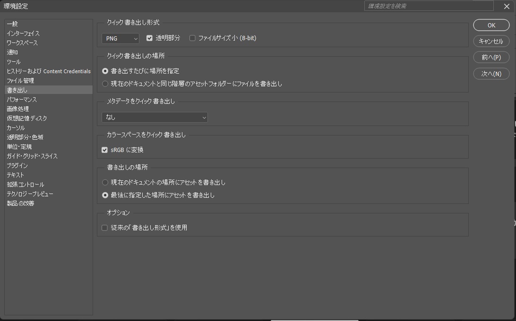Select 現在のドキュメントの場所にアセットを書き出し radio
The width and height of the screenshot is (516, 321).
click(x=105, y=182)
